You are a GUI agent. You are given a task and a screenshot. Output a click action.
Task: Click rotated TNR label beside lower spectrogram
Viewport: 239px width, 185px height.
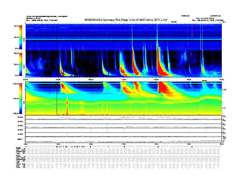(24, 103)
